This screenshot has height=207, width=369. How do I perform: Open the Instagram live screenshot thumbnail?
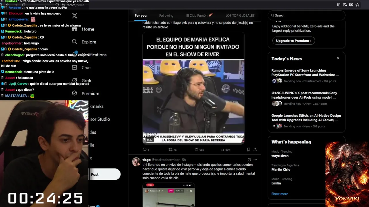click(x=169, y=195)
